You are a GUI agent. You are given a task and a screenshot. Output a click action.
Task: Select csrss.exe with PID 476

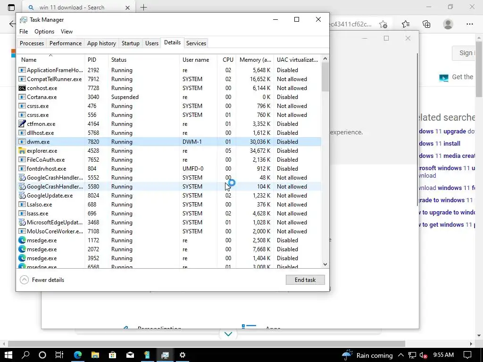(169, 106)
